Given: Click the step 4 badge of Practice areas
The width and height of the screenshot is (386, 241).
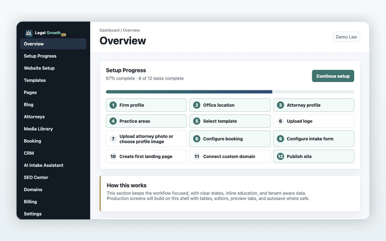Looking at the screenshot, I should (113, 121).
